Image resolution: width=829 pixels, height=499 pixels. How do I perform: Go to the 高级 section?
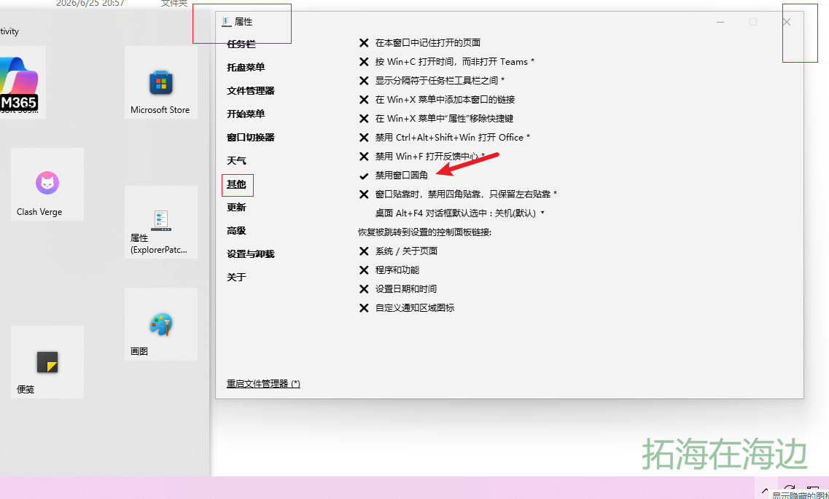pyautogui.click(x=236, y=231)
